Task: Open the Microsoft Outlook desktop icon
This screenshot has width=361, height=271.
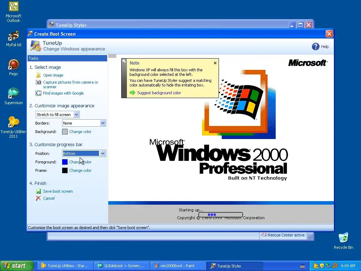Action: [13, 12]
